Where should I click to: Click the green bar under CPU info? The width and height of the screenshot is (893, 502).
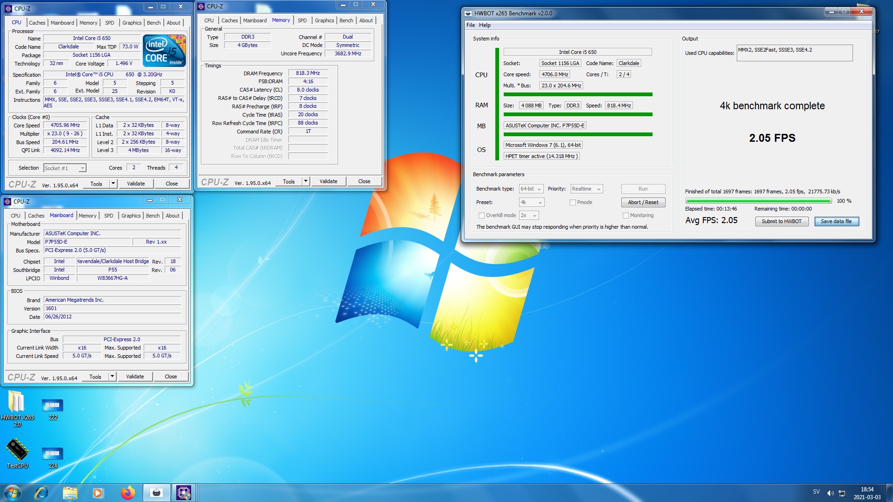tap(578, 94)
